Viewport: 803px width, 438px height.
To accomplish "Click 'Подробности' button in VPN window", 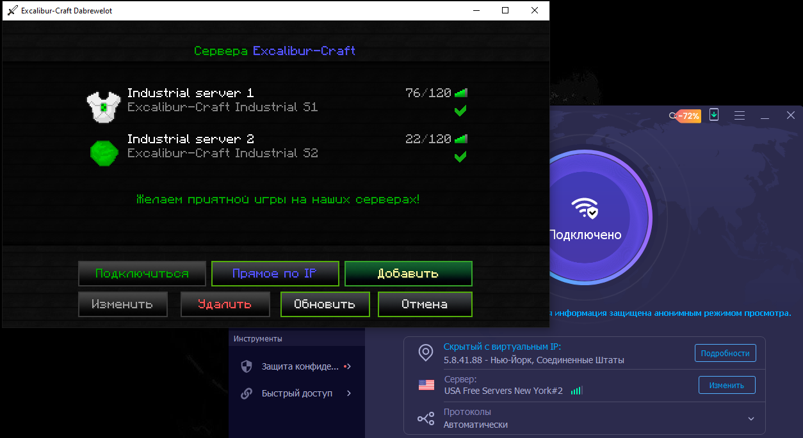I will [726, 353].
